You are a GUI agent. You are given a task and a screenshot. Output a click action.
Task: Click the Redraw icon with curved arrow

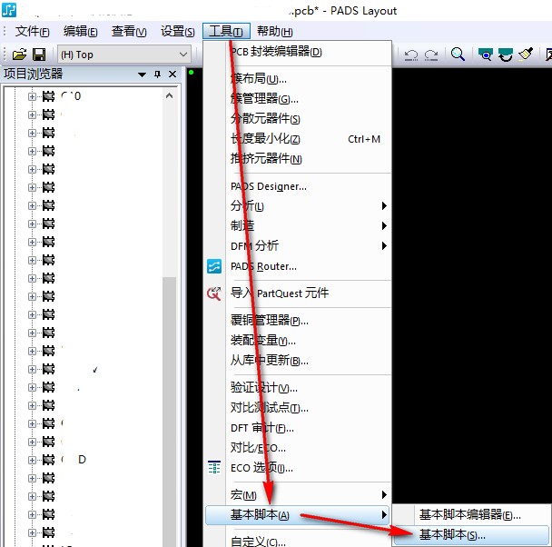(x=506, y=55)
